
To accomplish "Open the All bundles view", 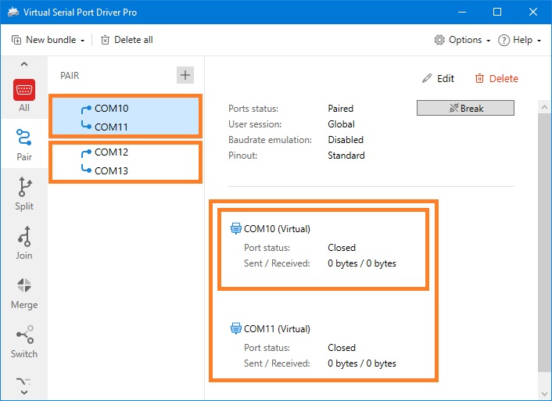I will point(24,95).
